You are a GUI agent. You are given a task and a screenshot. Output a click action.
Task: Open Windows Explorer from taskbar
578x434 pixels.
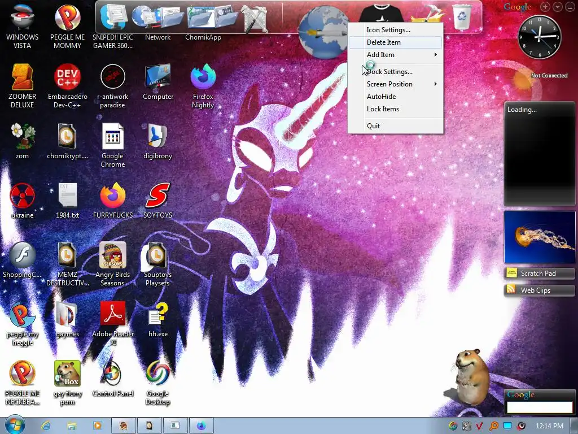(x=72, y=426)
